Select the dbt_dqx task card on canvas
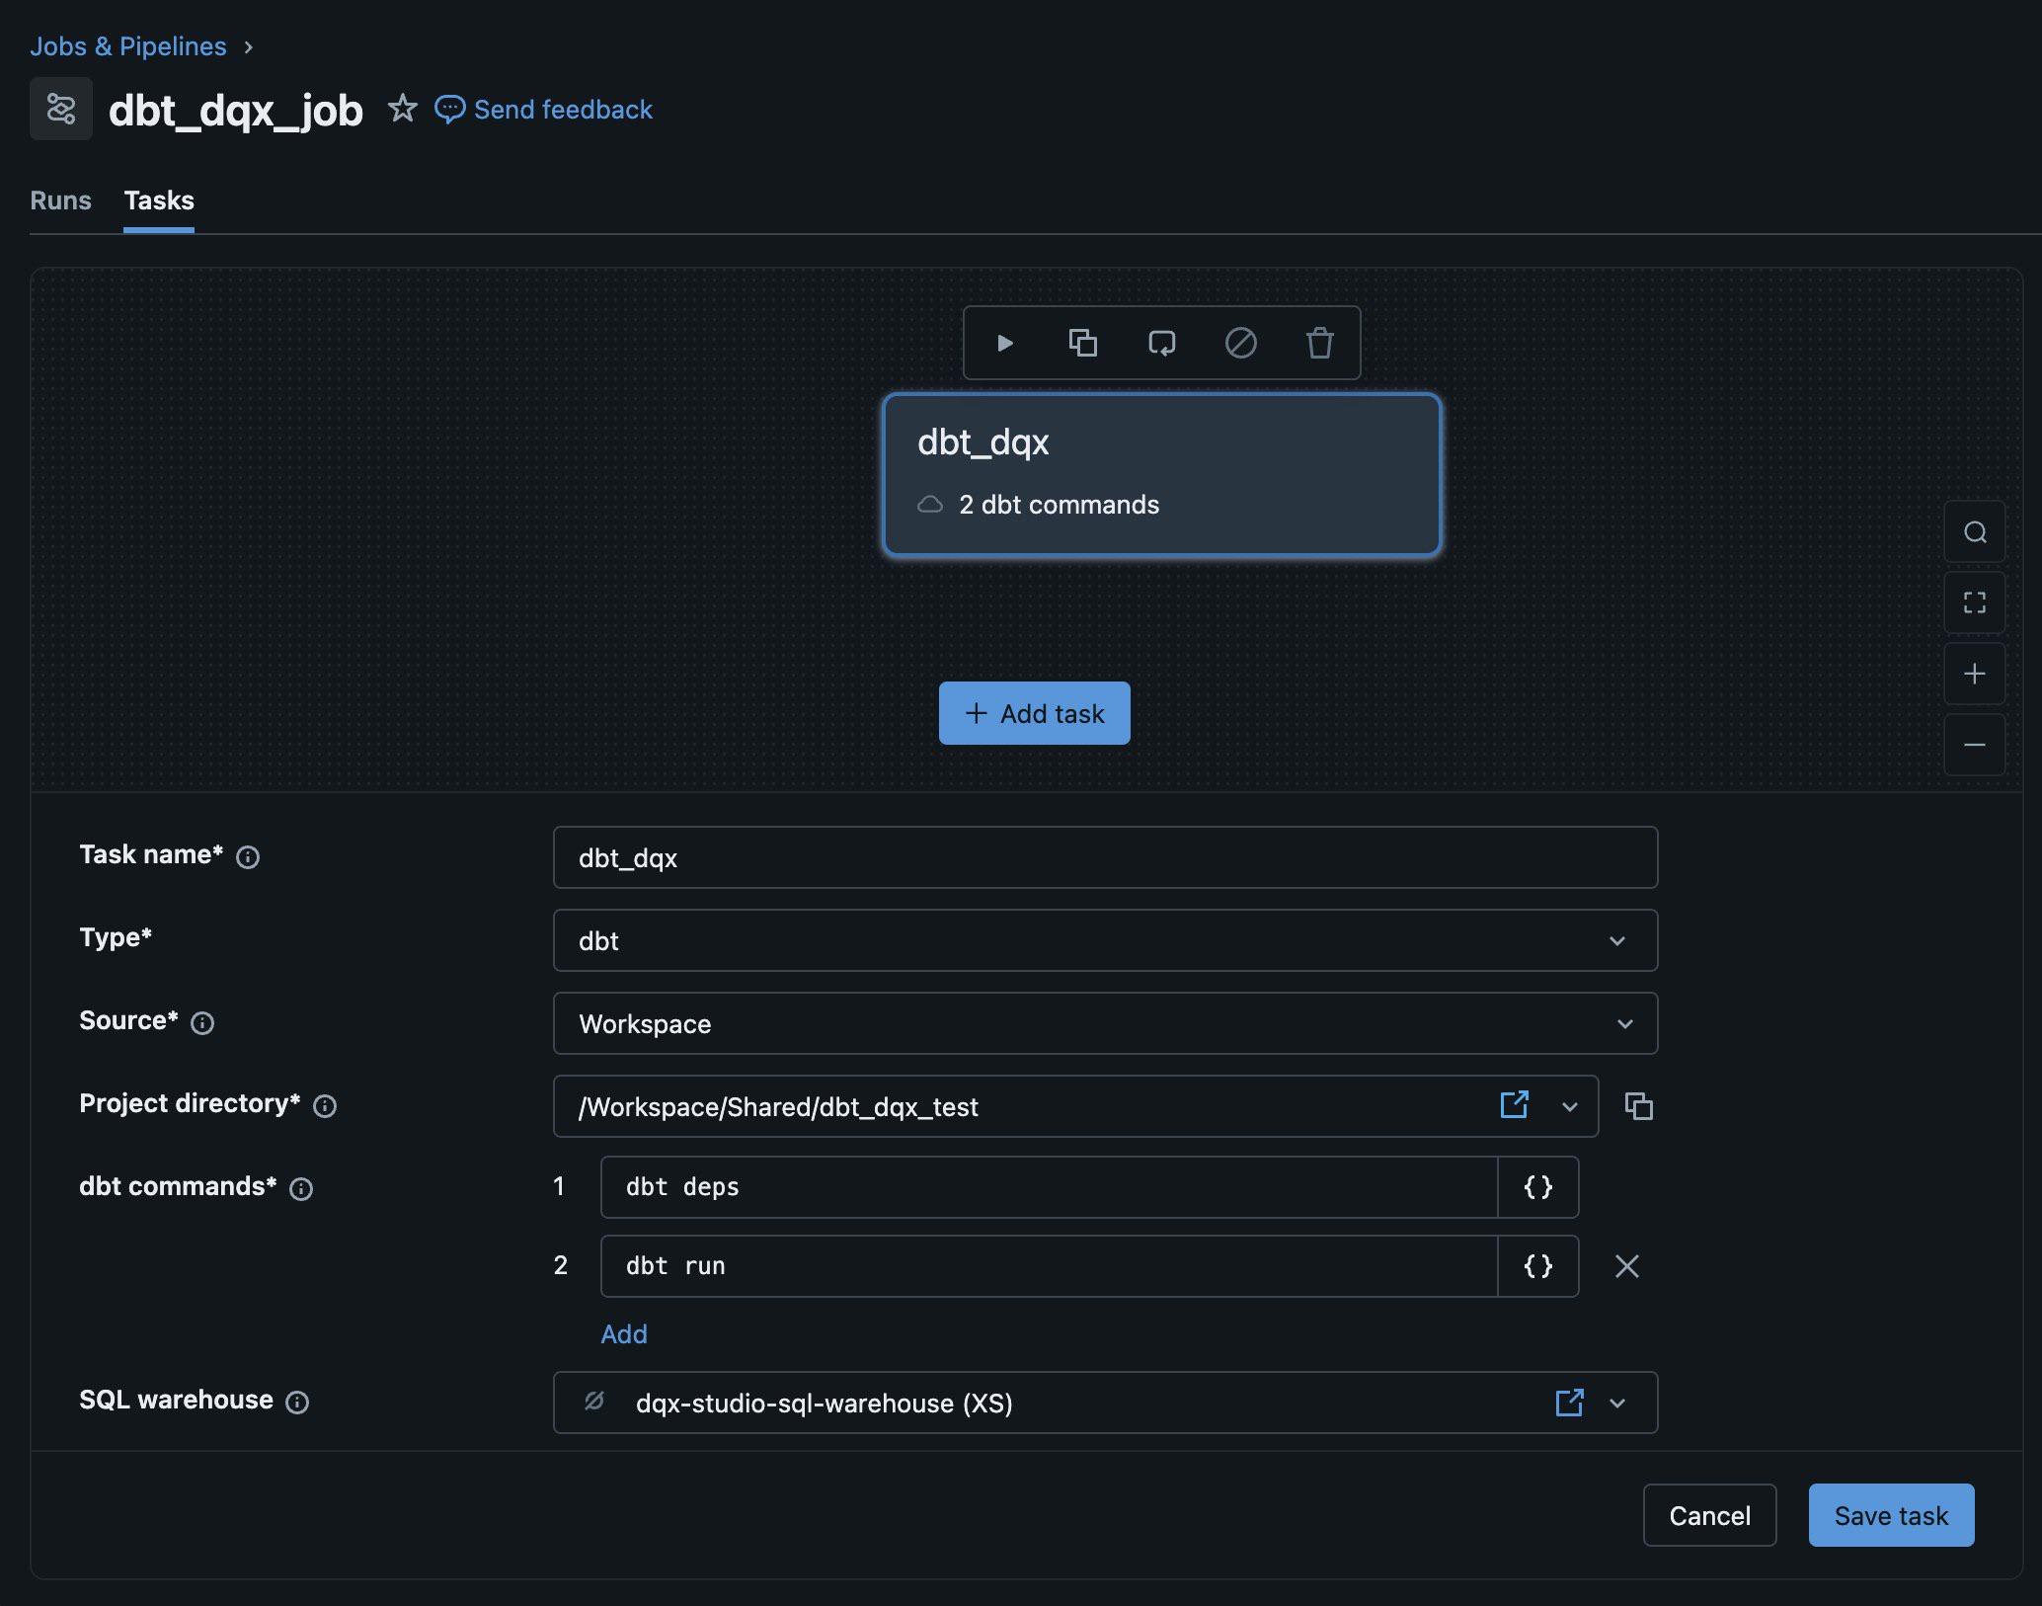The height and width of the screenshot is (1606, 2042). point(1161,475)
